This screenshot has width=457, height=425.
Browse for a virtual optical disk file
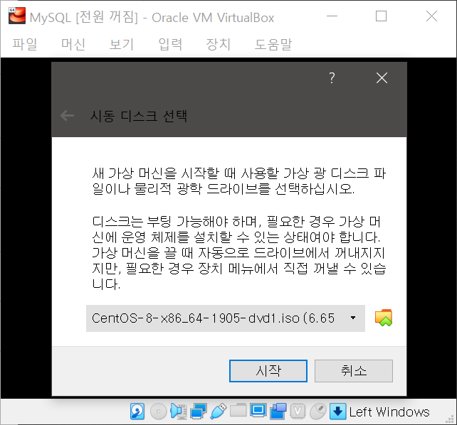tap(383, 318)
